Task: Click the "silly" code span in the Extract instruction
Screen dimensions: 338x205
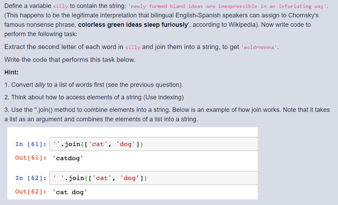Action: click(132, 47)
